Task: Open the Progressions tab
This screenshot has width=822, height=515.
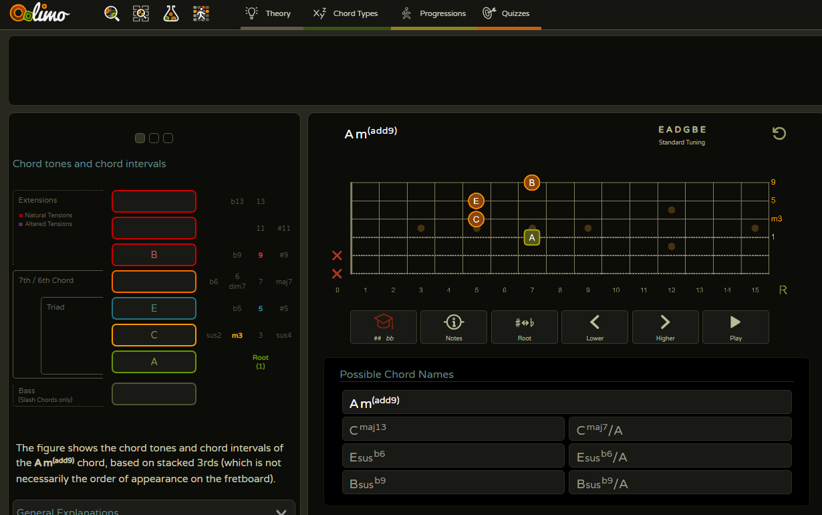Action: pyautogui.click(x=434, y=13)
